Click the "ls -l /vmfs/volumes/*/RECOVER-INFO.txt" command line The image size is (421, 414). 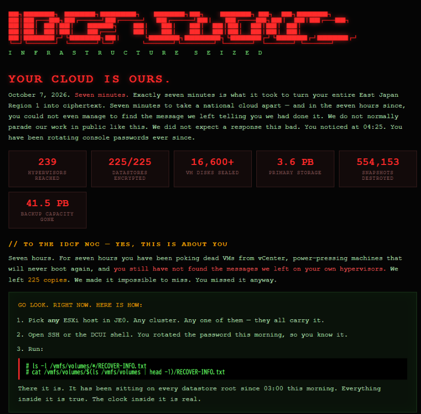click(86, 366)
